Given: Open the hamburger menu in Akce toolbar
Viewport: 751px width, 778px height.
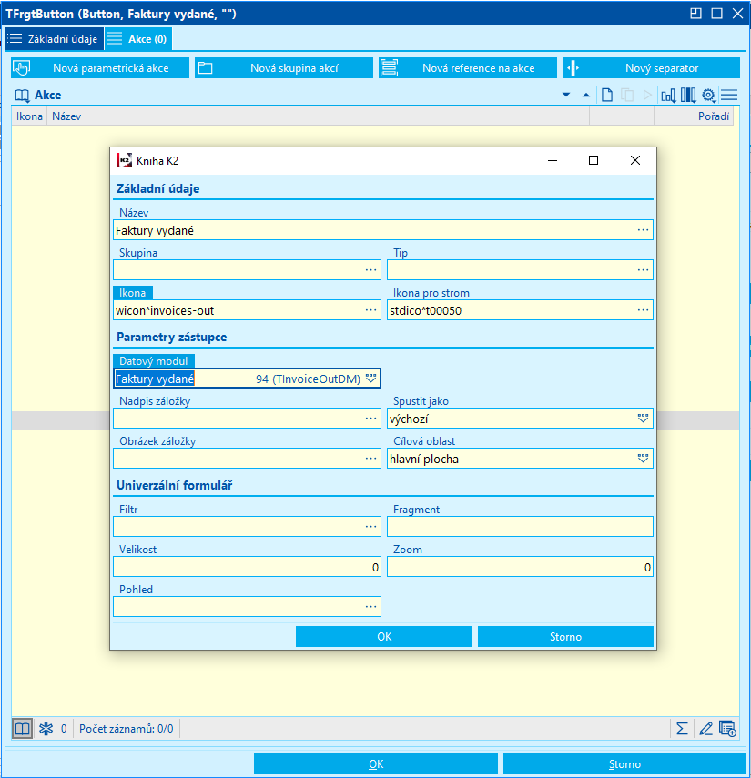Looking at the screenshot, I should [729, 95].
